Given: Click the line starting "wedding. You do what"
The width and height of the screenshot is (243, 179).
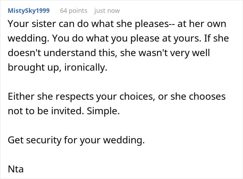Looking at the screenshot, I should 118,38.
